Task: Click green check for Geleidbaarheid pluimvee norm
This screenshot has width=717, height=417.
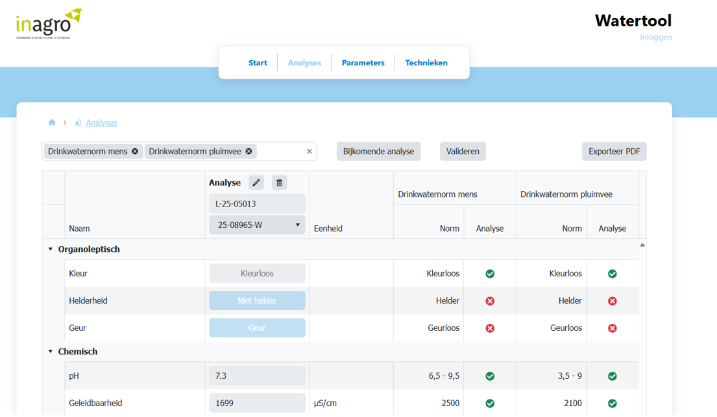Action: point(613,403)
